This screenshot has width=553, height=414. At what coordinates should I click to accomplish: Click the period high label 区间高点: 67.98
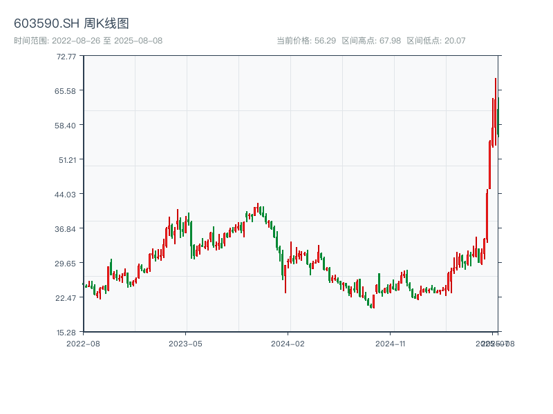click(371, 41)
